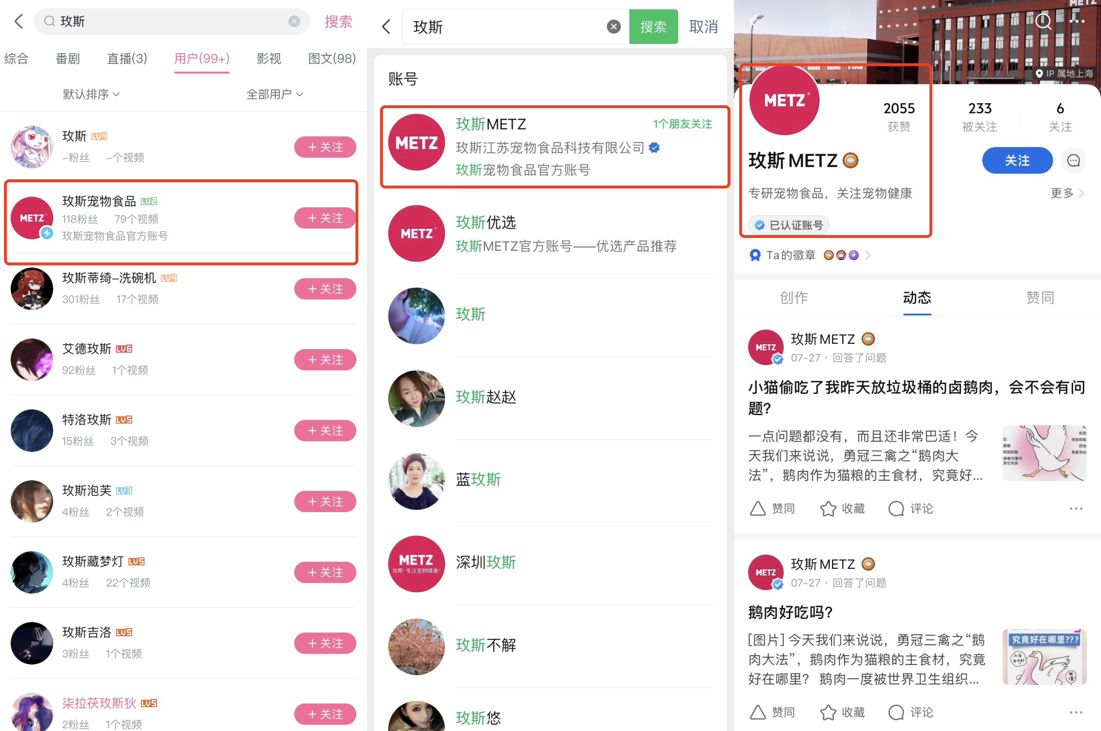Screen dimensions: 1101x731
Task: Open the goose illustration thumbnail
Action: click(1044, 453)
